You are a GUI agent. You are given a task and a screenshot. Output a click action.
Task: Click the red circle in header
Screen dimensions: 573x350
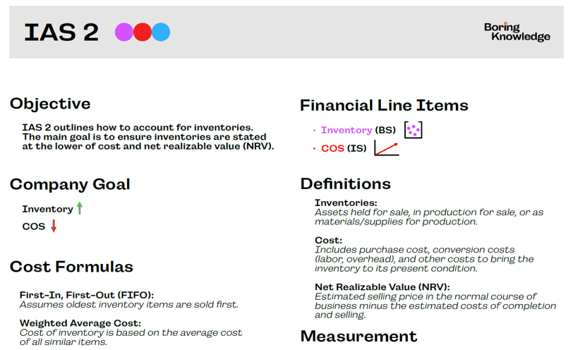(142, 32)
